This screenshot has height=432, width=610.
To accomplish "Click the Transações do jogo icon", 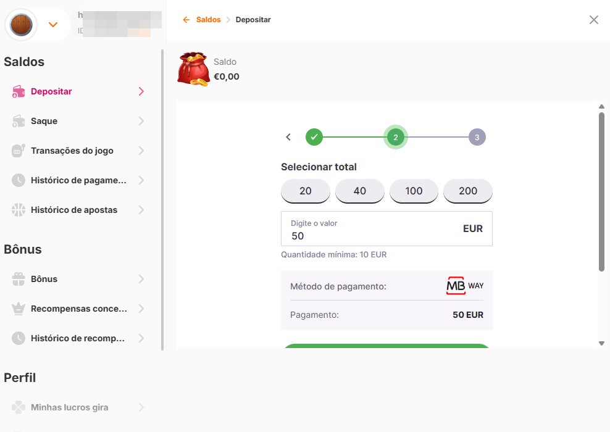I will (x=19, y=151).
